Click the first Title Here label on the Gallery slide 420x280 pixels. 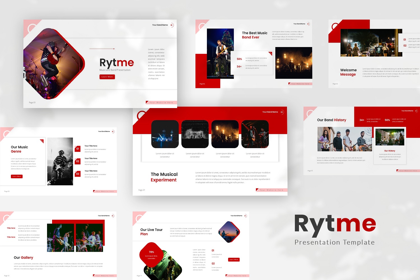[x=11, y=228]
